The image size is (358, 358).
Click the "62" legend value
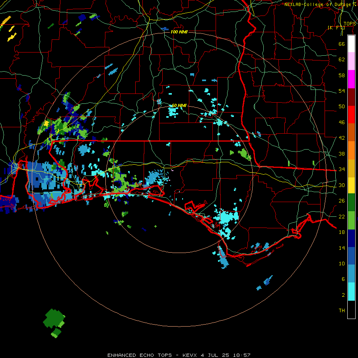point(342,60)
